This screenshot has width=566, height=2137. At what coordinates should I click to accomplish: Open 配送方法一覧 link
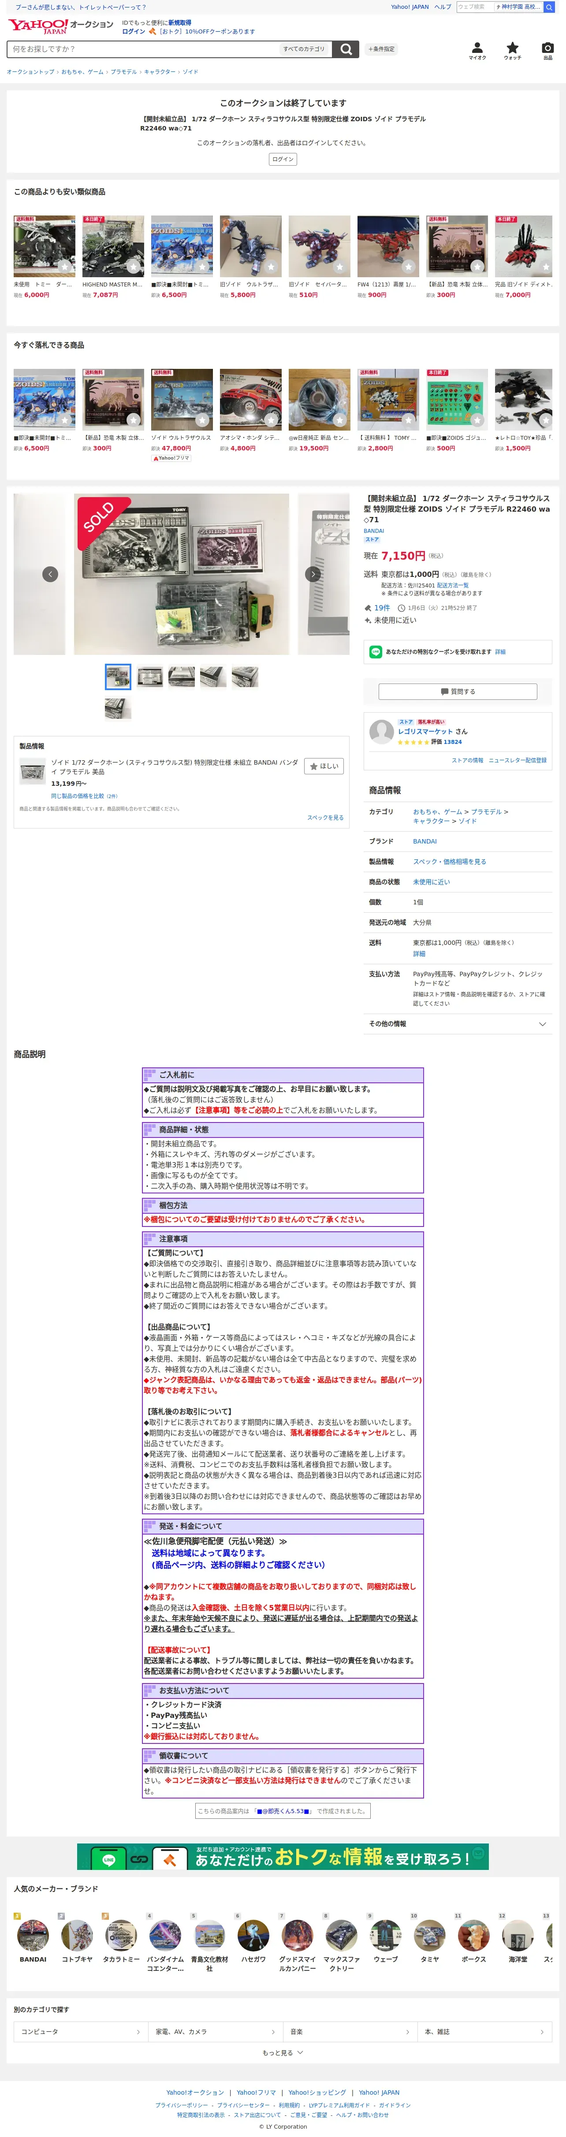coord(452,585)
